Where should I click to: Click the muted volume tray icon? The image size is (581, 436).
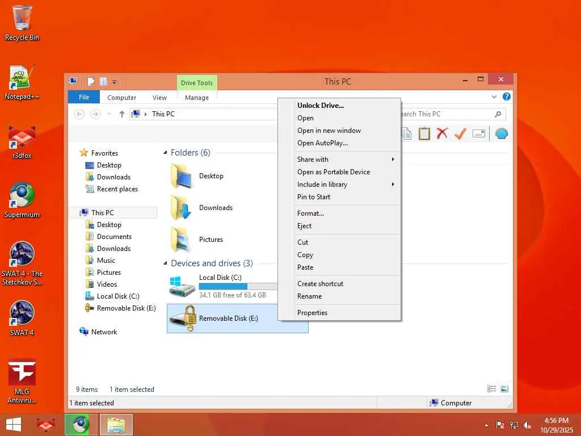tap(527, 425)
